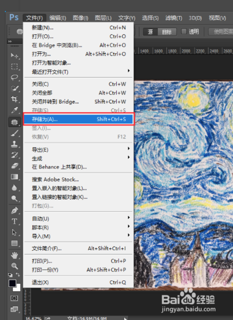Select the Pen tool
This screenshot has height=320, width=233.
coord(14,210)
